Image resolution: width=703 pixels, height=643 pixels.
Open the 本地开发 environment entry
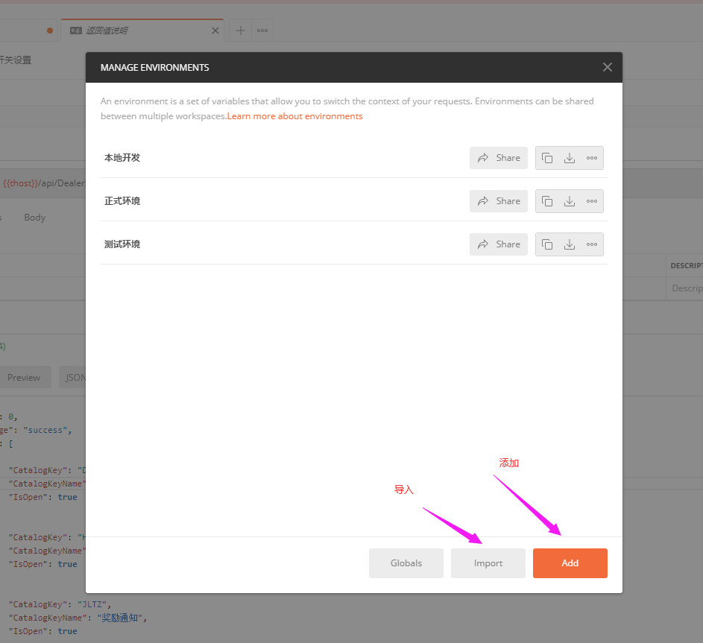122,158
